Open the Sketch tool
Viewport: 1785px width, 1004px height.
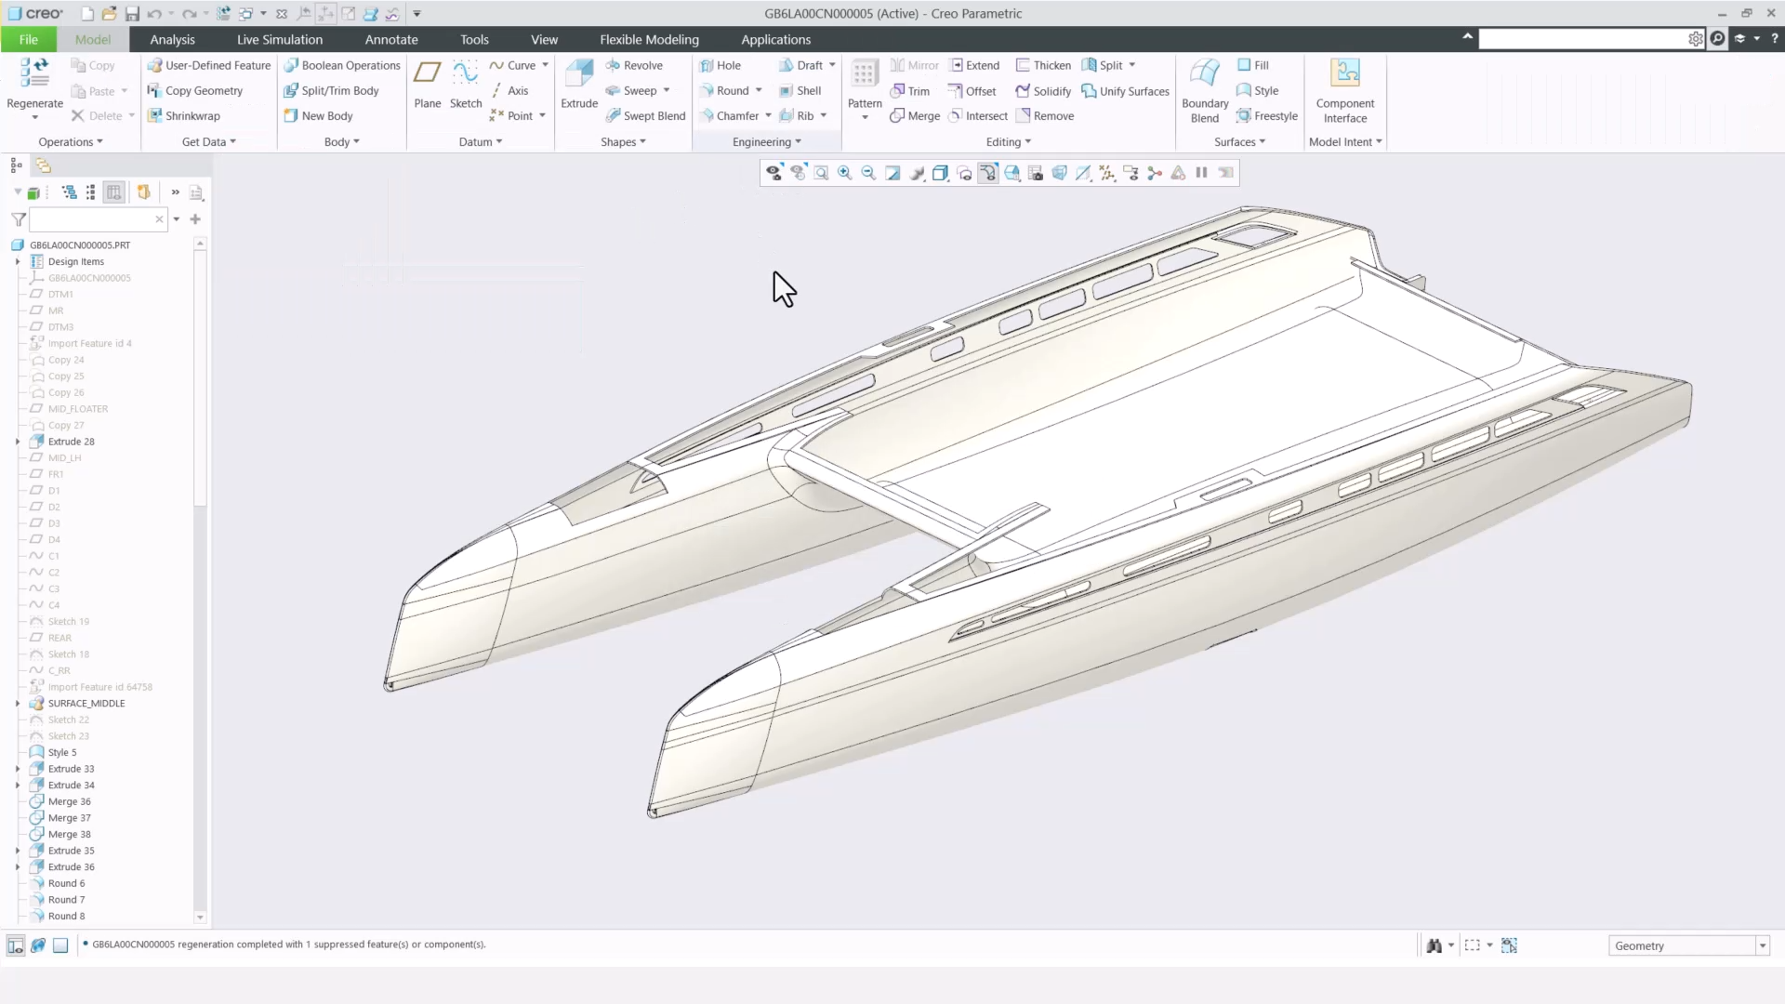pos(466,85)
